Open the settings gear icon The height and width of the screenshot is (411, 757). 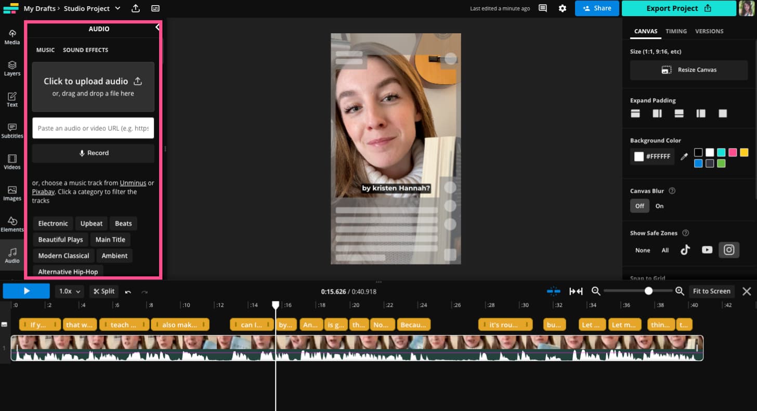click(x=562, y=8)
